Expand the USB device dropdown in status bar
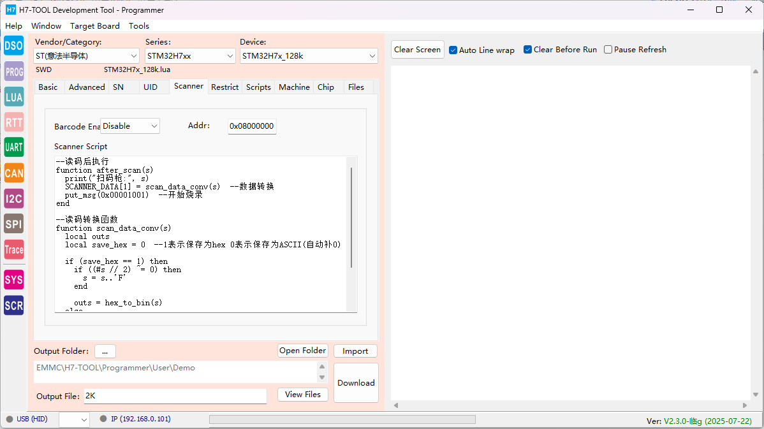 pyautogui.click(x=74, y=419)
